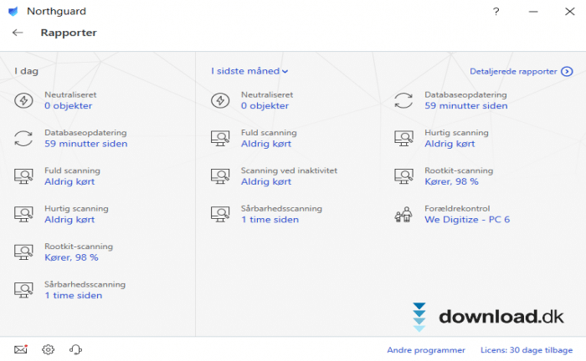Click the Databaseopdatering refresh icon under I dag
This screenshot has height=361, width=586.
23,138
